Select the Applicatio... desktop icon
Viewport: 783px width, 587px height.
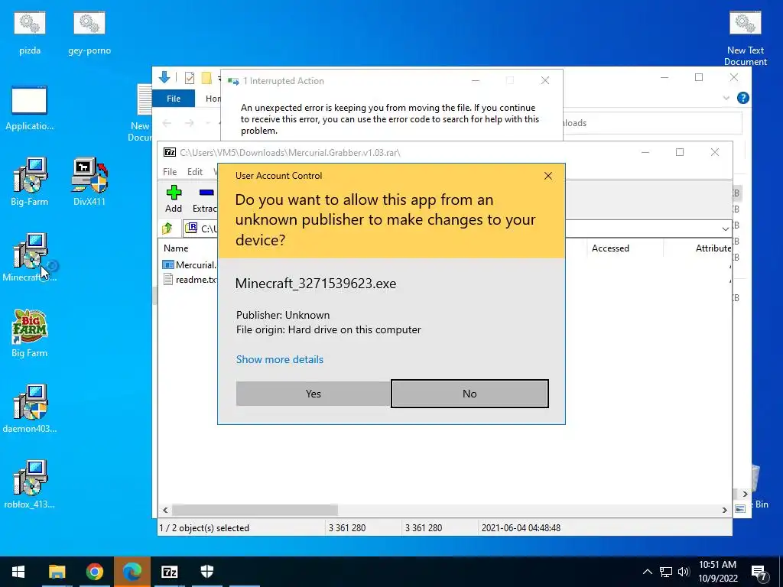pyautogui.click(x=30, y=108)
